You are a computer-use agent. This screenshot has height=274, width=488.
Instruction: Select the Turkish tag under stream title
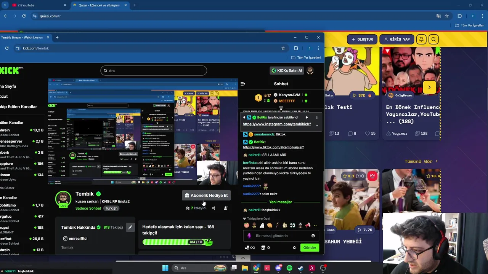(111, 209)
